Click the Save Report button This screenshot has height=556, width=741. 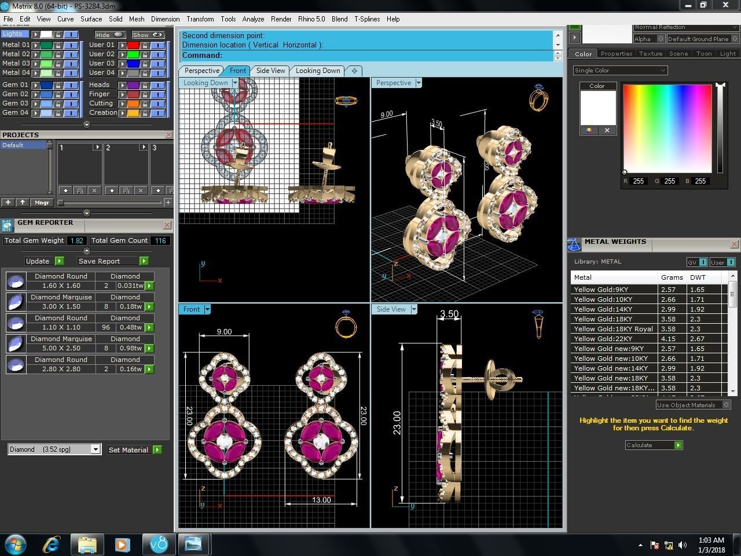click(113, 261)
